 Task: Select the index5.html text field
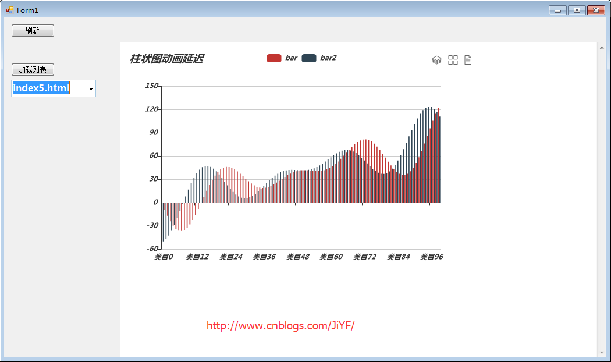[x=49, y=88]
